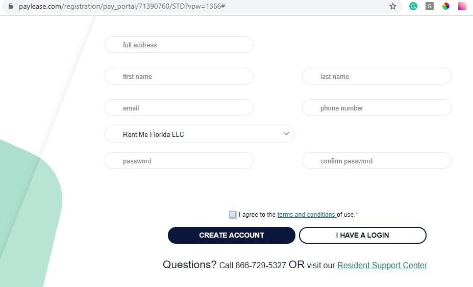Focus the email input field
Image resolution: width=473 pixels, height=287 pixels.
179,108
